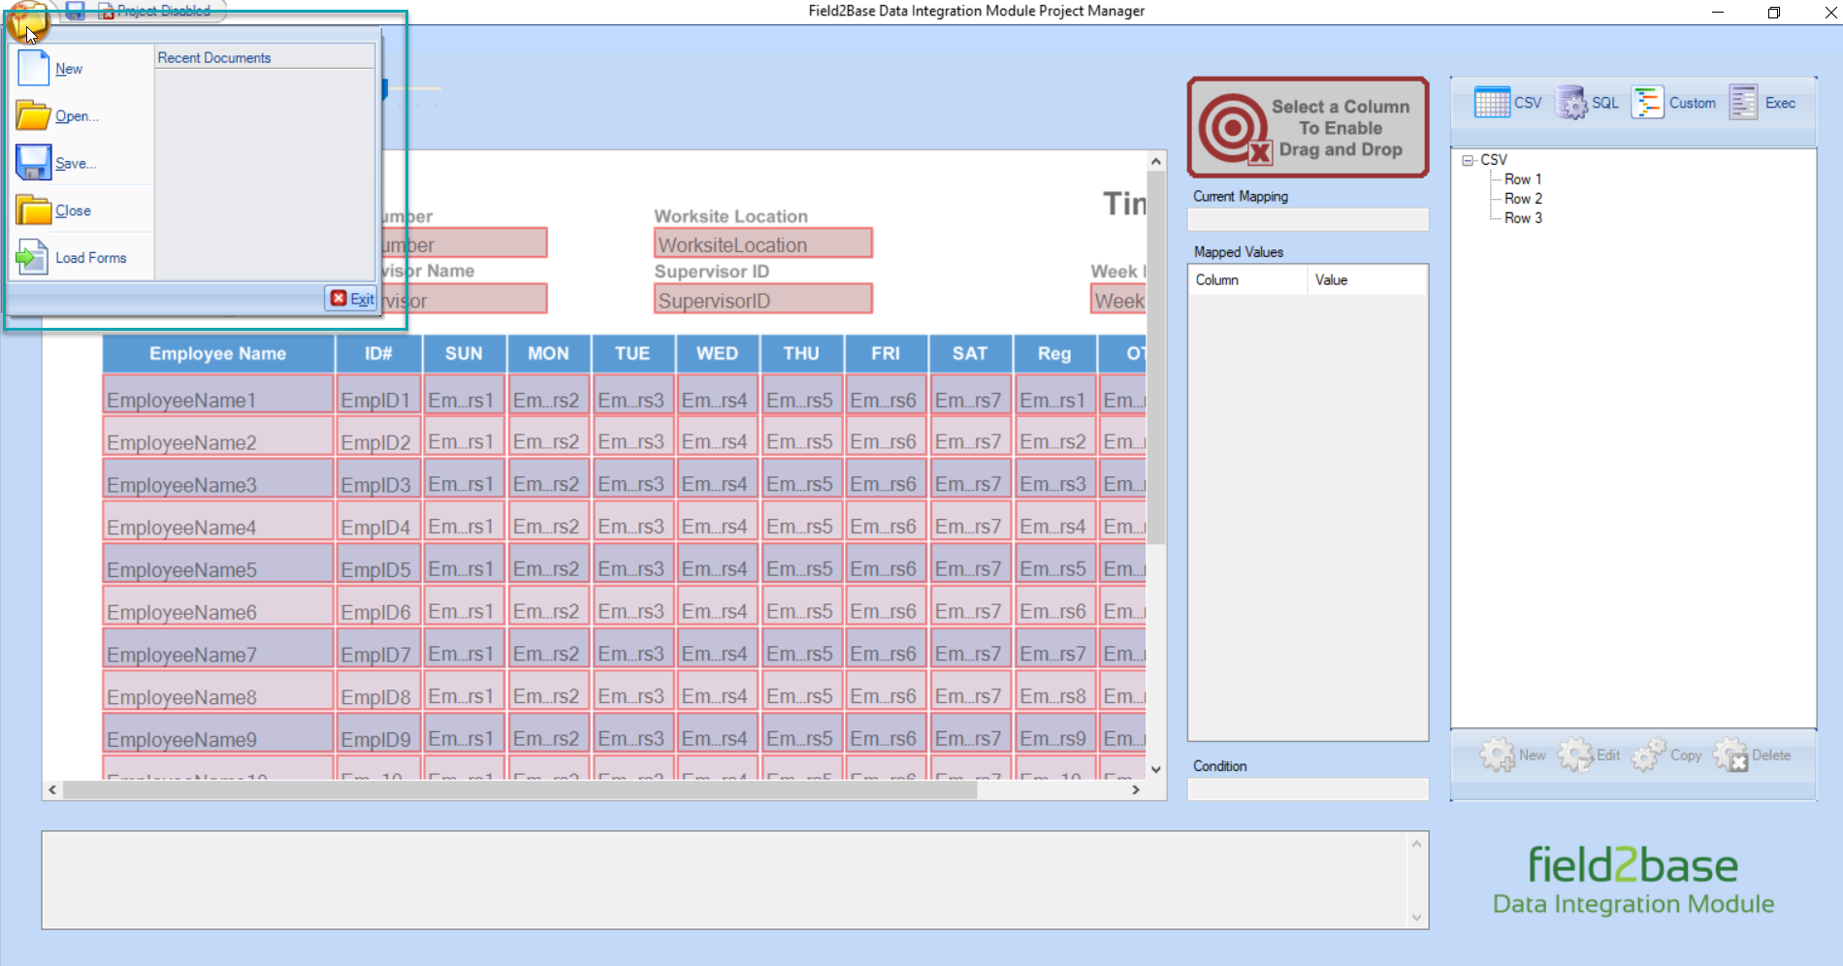The height and width of the screenshot is (966, 1843).
Task: Click the WorksiteLocation form field
Action: coord(763,243)
